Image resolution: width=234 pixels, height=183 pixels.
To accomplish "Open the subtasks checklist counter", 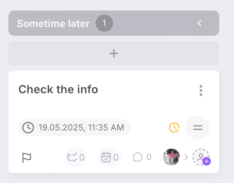I will (x=76, y=157).
